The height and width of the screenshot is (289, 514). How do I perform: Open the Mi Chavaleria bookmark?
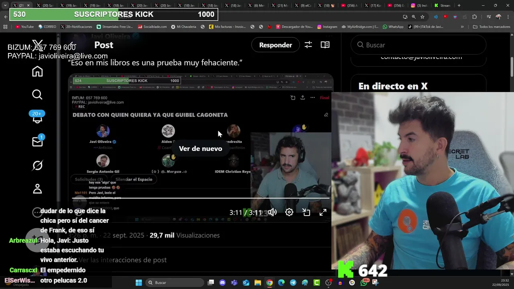coord(184,27)
